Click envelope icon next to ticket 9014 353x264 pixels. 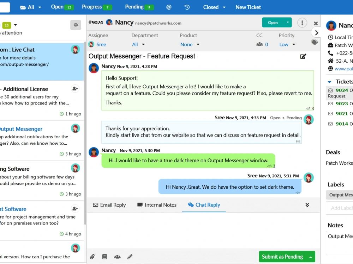click(330, 124)
